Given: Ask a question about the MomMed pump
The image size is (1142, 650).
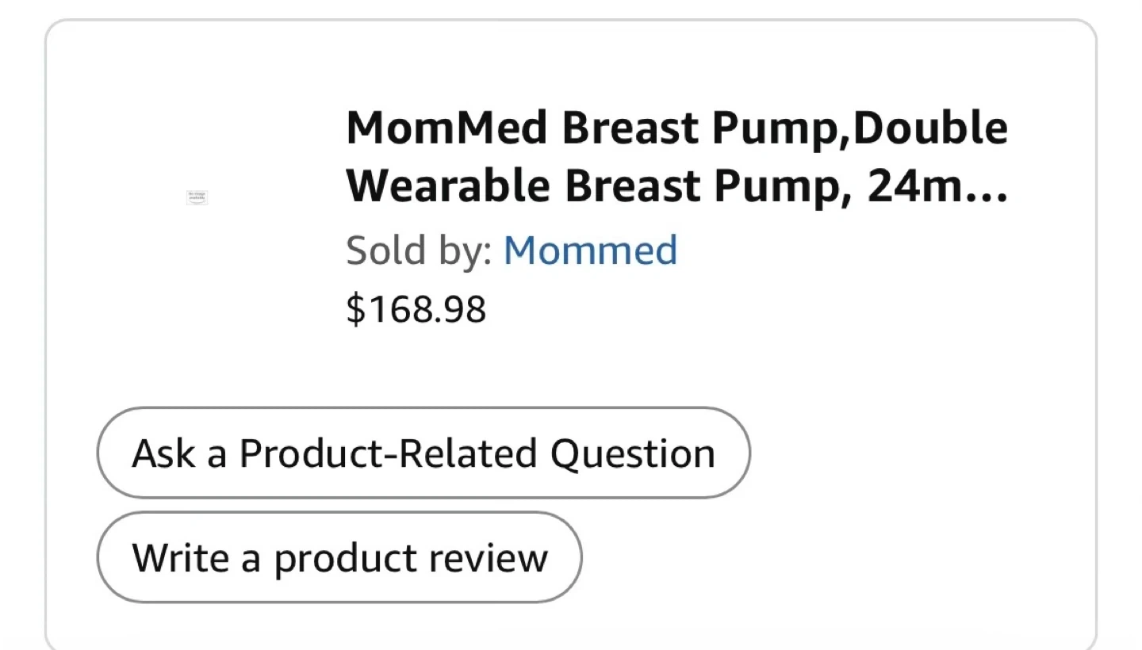Looking at the screenshot, I should (423, 453).
